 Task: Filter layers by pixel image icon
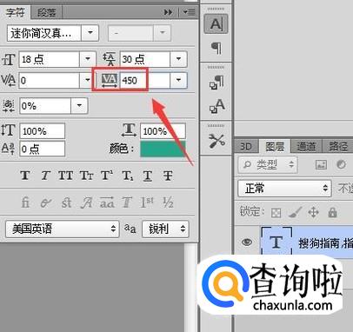click(321, 164)
